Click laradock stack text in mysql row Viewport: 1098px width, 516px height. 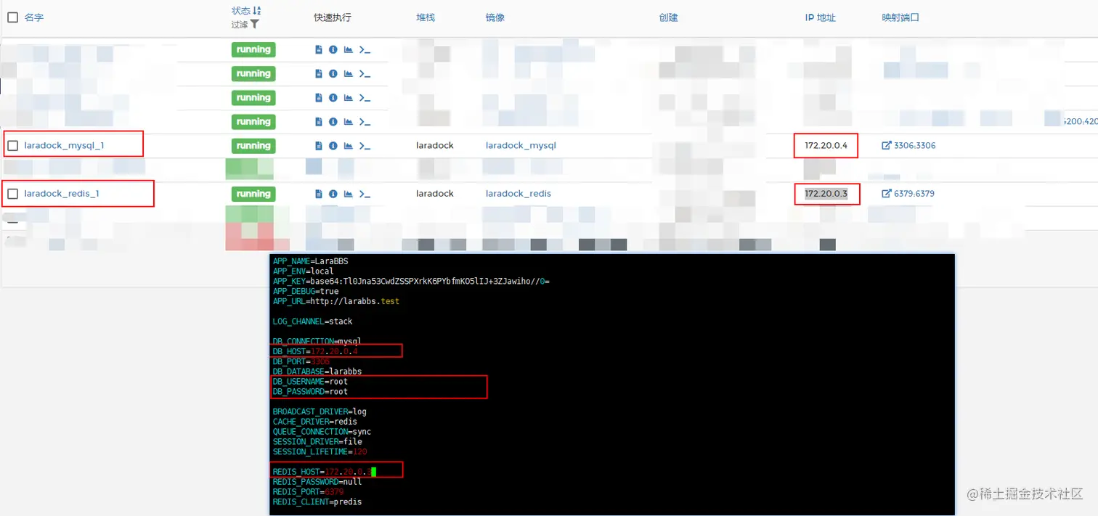(x=435, y=146)
